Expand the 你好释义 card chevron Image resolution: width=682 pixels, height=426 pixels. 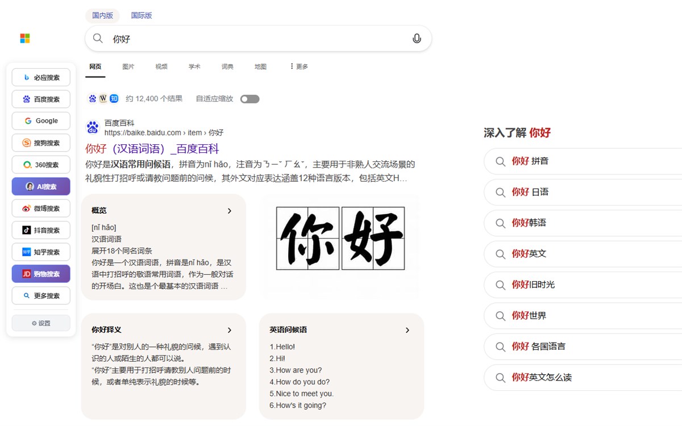coord(230,330)
